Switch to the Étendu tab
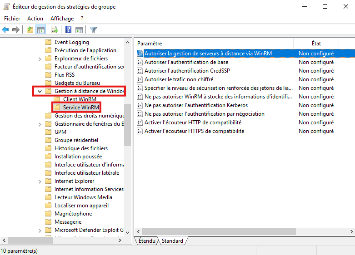This screenshot has height=255, width=355. click(147, 241)
